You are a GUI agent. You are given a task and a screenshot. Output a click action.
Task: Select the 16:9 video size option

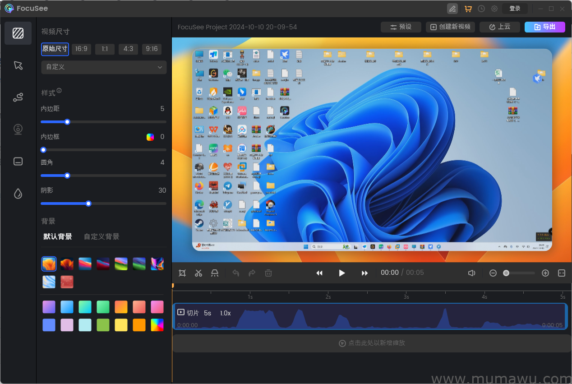click(x=81, y=49)
